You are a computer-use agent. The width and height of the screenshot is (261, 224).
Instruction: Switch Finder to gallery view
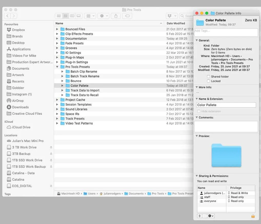(x=78, y=16)
